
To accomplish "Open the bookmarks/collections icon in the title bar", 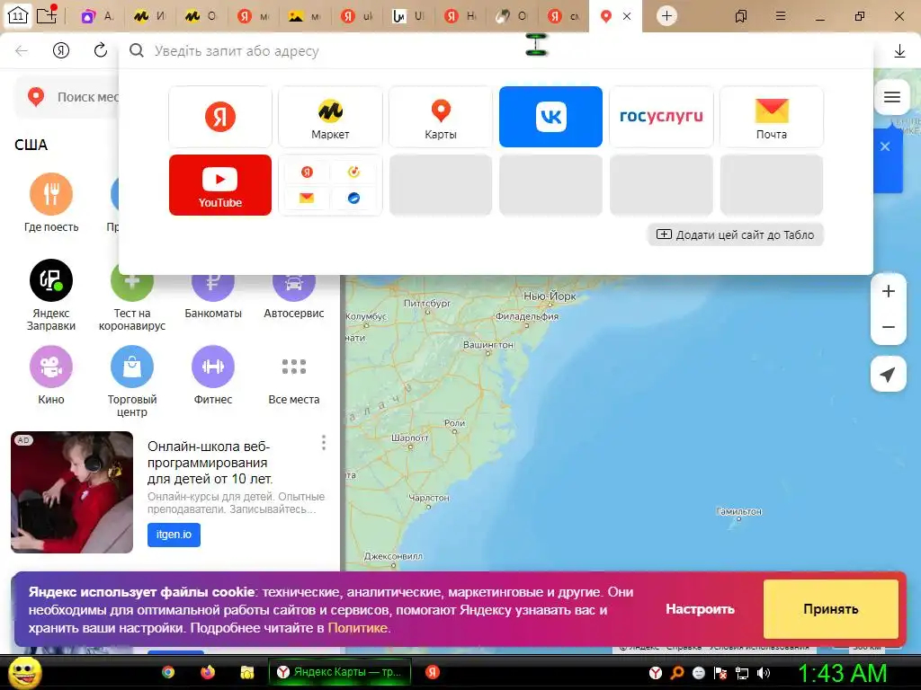I will [x=741, y=16].
